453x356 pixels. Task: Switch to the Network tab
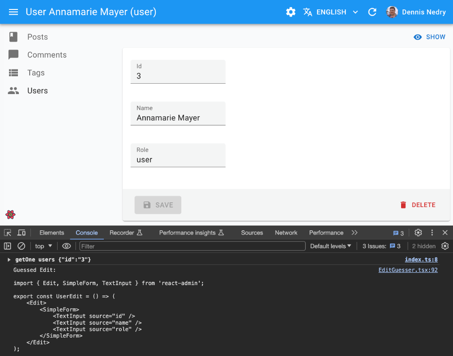(x=286, y=233)
